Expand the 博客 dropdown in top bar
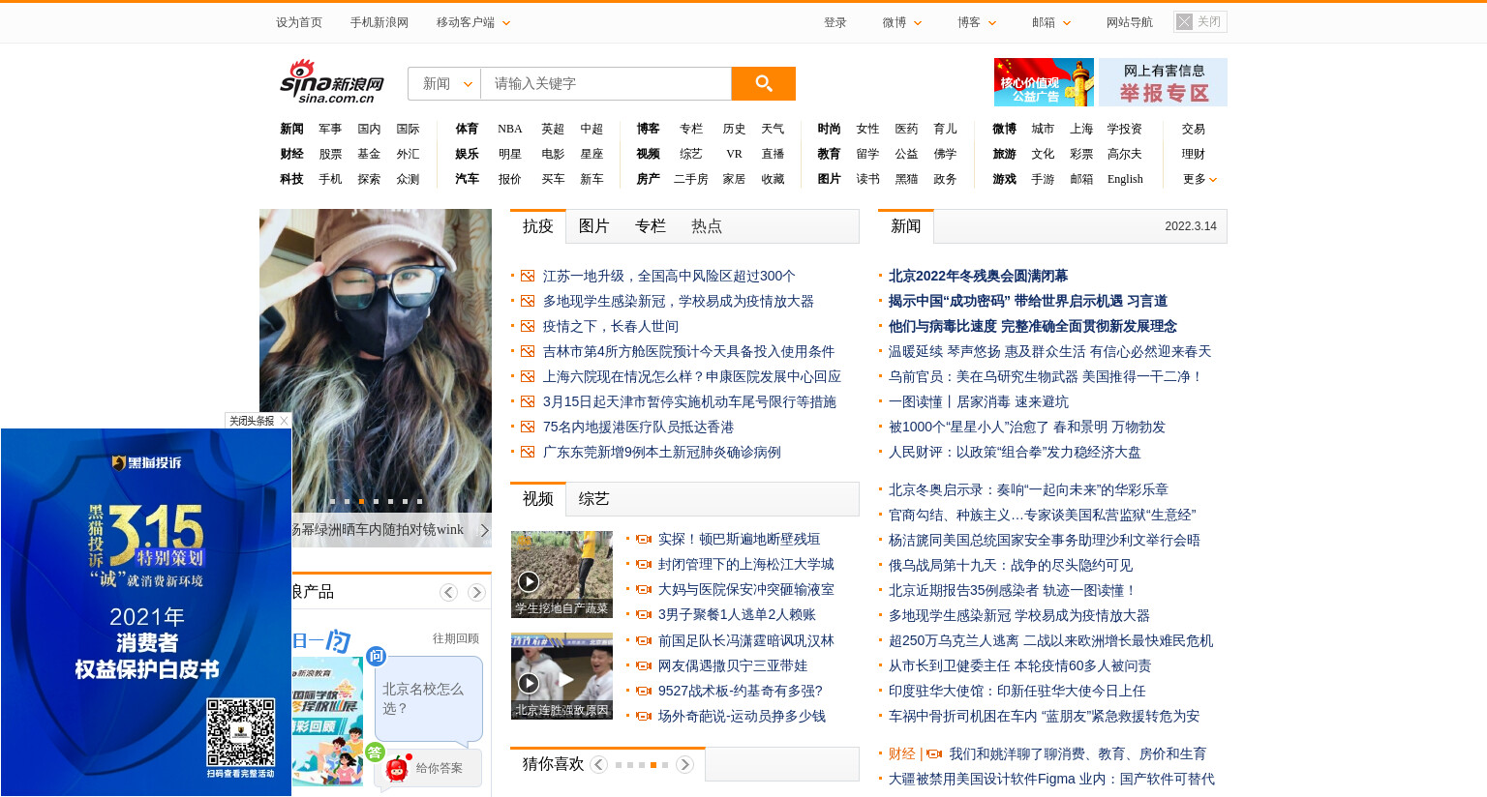This screenshot has height=797, width=1487. coord(977,22)
